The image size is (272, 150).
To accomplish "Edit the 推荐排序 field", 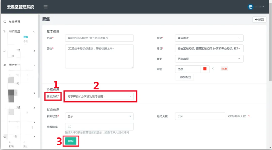I will click(x=99, y=127).
